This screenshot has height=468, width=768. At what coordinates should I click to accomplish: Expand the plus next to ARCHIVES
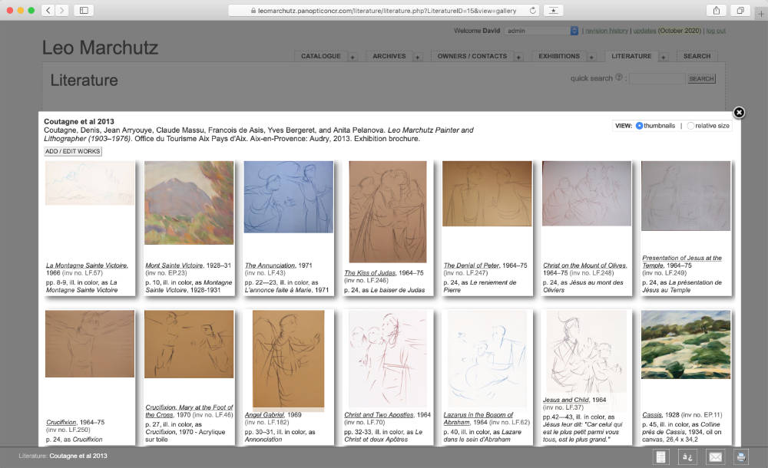click(x=417, y=58)
